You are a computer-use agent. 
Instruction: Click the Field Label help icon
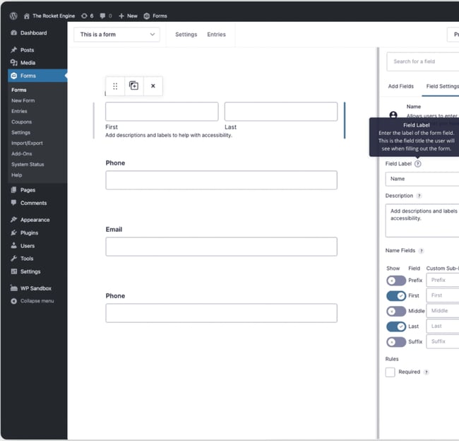pos(418,163)
